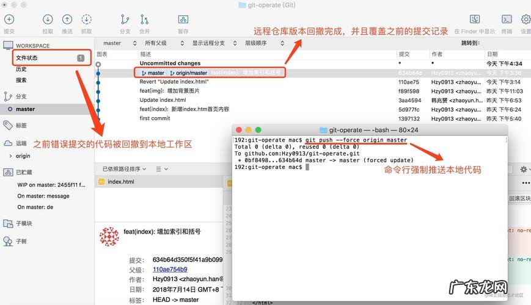Select 搜索 in the sidebar

tap(21, 80)
